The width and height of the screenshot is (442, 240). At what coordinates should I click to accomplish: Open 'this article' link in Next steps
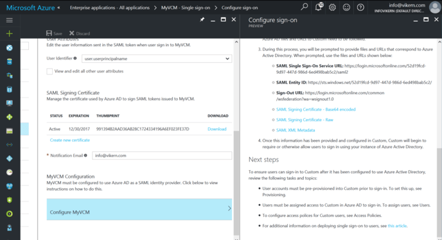point(397,226)
